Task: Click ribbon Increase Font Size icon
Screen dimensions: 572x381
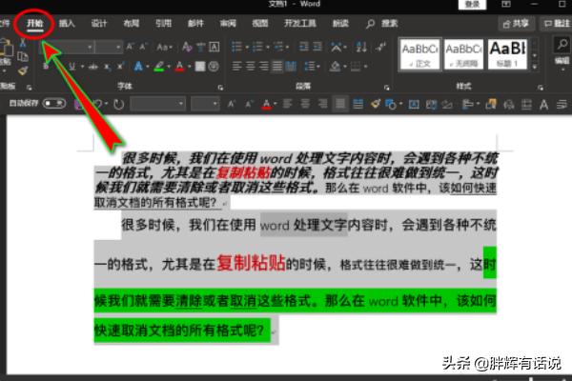Action: [x=130, y=47]
